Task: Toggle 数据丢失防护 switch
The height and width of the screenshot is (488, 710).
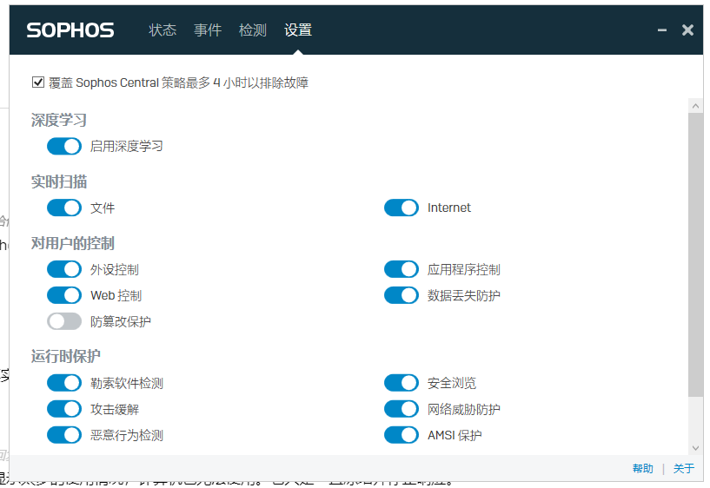Action: pyautogui.click(x=401, y=295)
